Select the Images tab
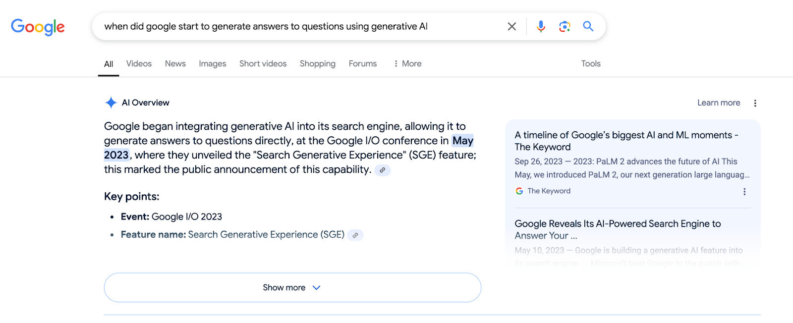This screenshot has height=323, width=793. pos(212,63)
